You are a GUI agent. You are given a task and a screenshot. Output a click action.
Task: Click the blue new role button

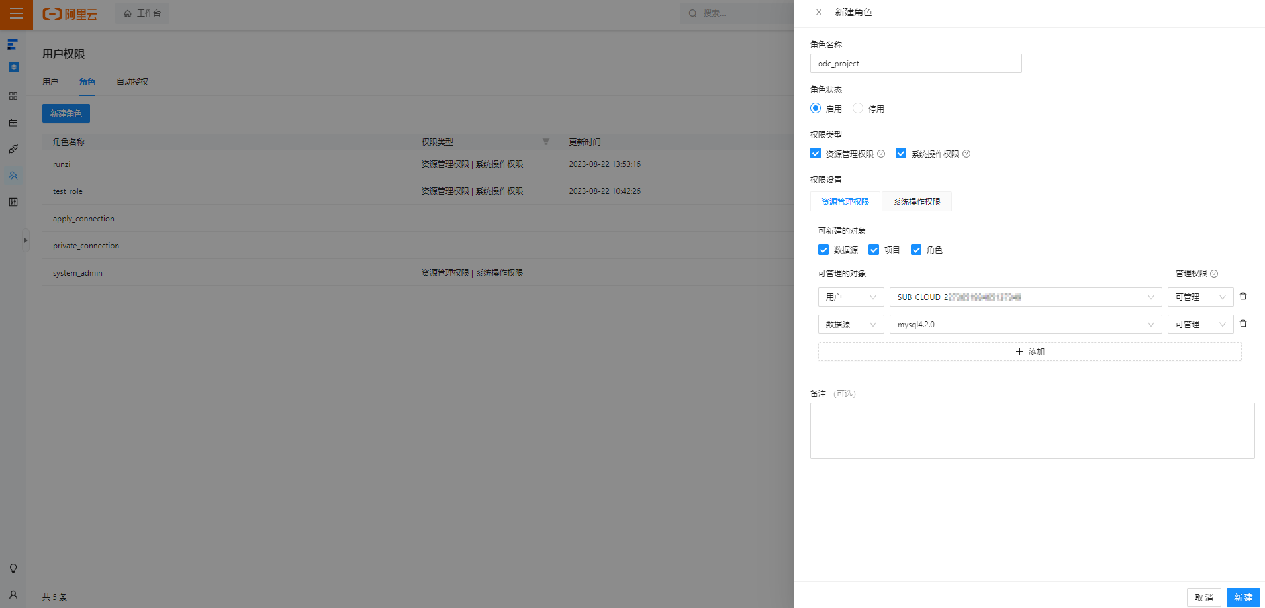coord(66,113)
